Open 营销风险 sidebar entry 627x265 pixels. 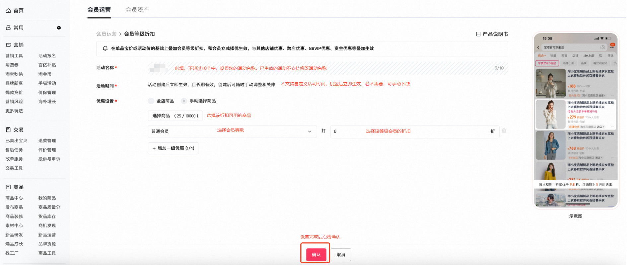tap(14, 102)
